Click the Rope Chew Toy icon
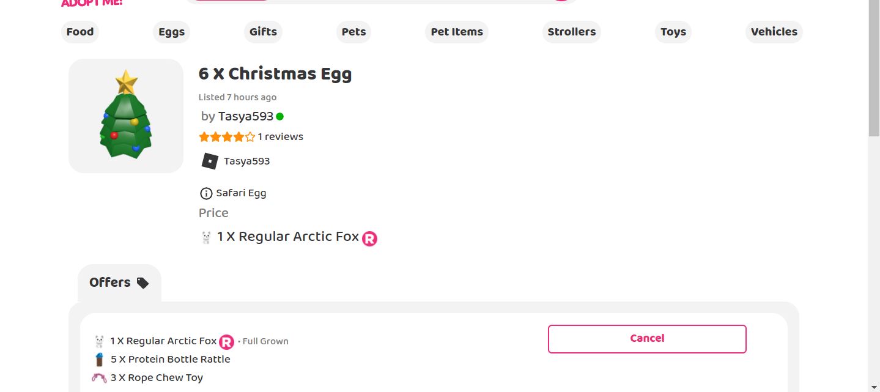Image resolution: width=880 pixels, height=392 pixels. coord(99,378)
